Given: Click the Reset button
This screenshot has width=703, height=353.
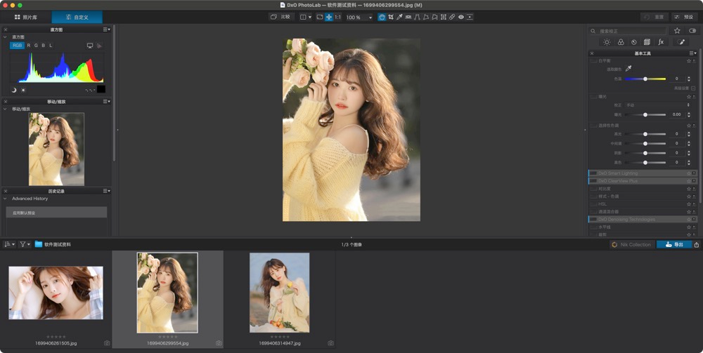Looking at the screenshot, I should point(654,17).
